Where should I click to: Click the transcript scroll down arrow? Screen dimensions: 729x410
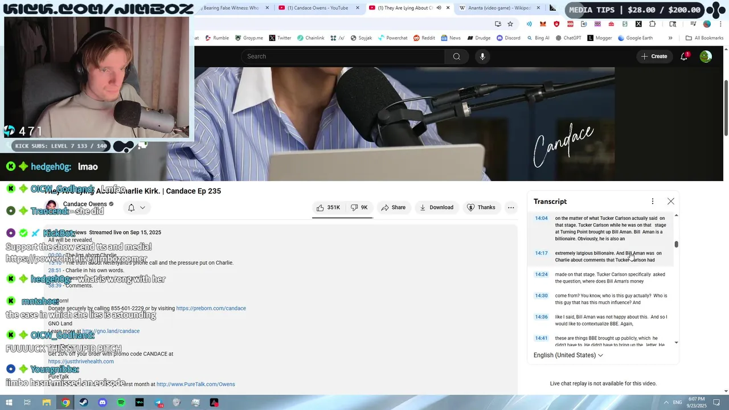pyautogui.click(x=676, y=343)
